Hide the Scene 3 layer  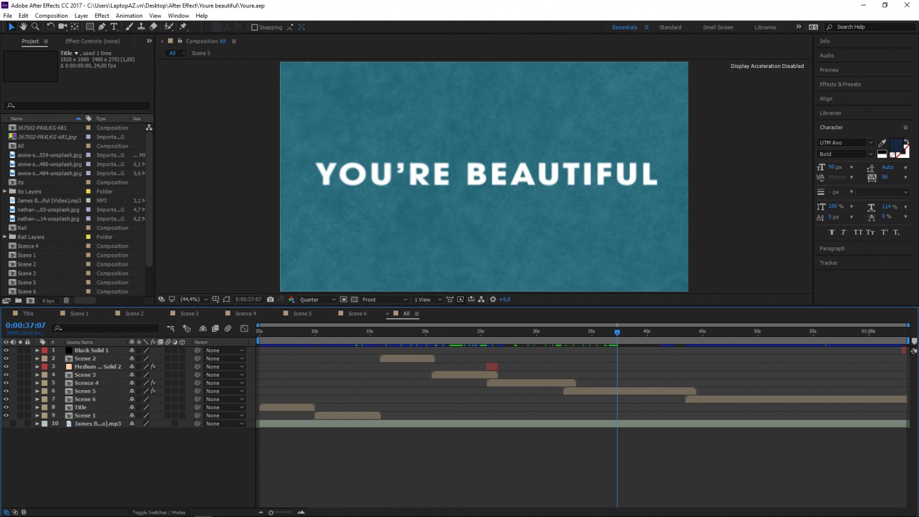(6, 375)
